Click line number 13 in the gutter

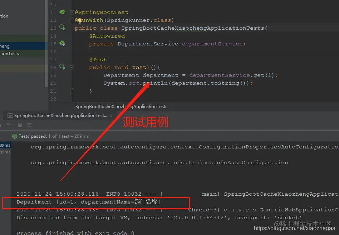pos(53,28)
